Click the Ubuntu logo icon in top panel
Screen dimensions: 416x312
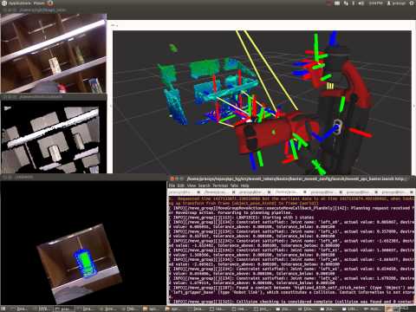[x=4, y=3]
